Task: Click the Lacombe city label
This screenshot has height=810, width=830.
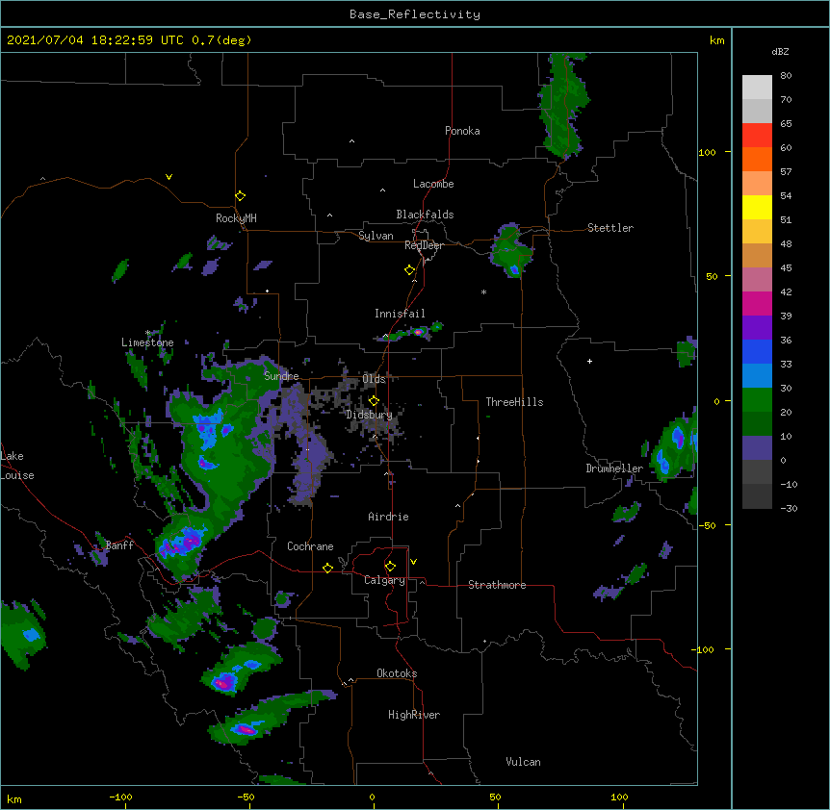Action: click(433, 184)
